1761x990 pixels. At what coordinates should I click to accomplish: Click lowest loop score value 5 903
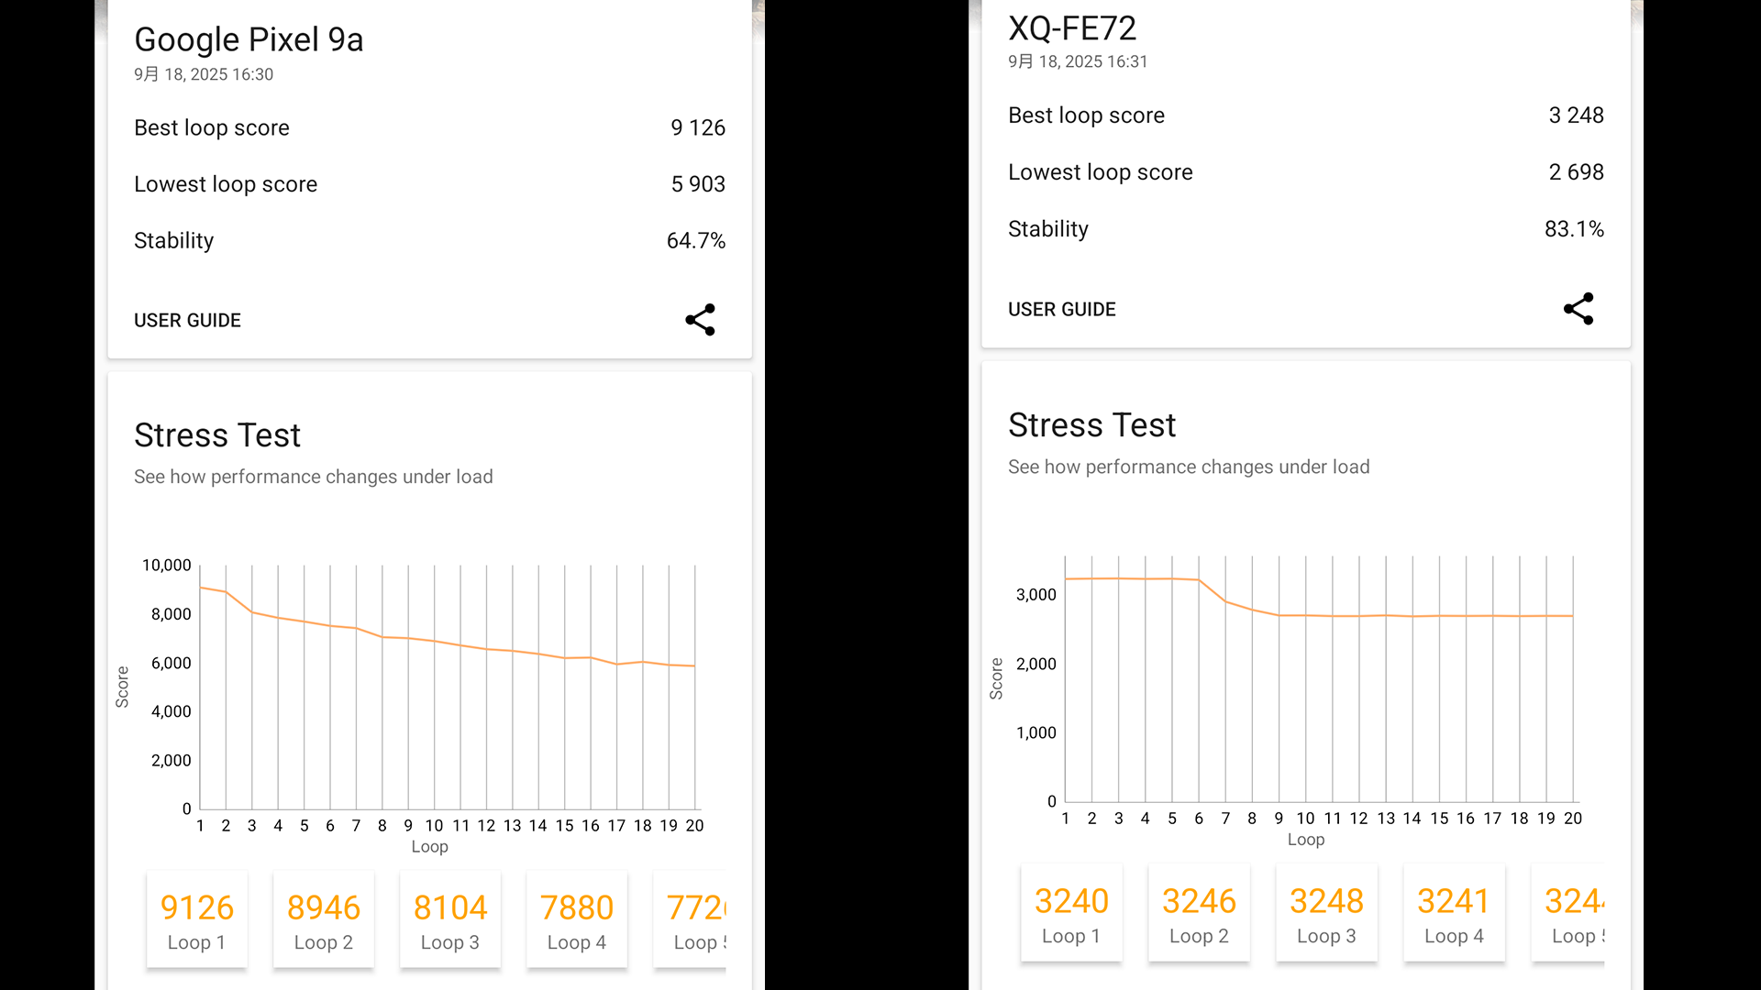(698, 184)
